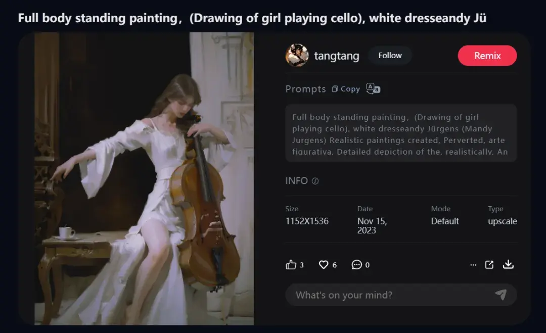Screen dimensions: 546x333
Task: Click the thumbs-up like icon
Action: 291,265
